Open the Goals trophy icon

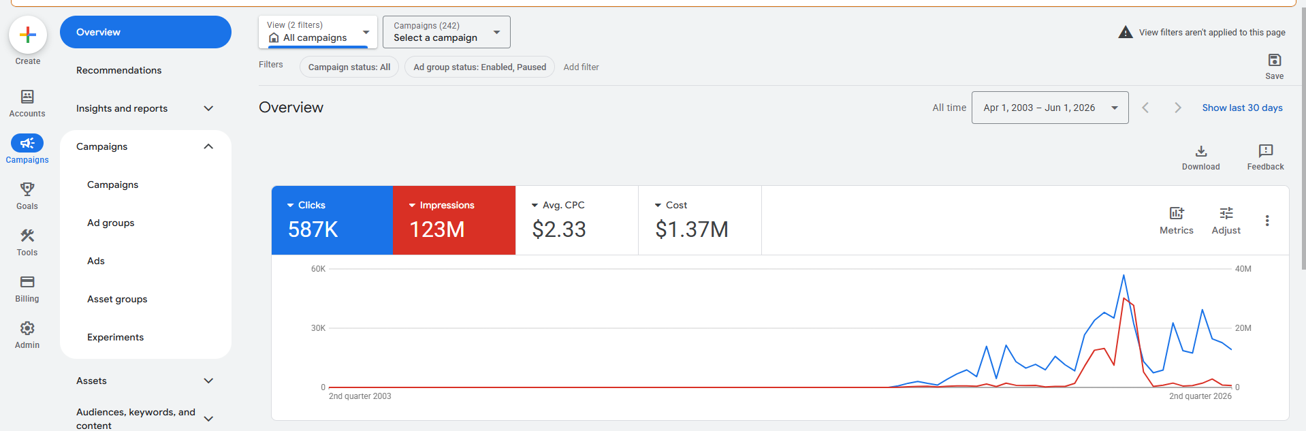click(x=27, y=189)
